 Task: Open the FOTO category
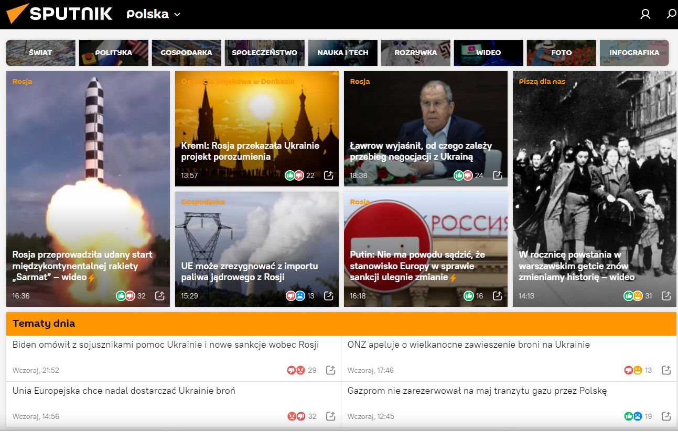click(561, 53)
